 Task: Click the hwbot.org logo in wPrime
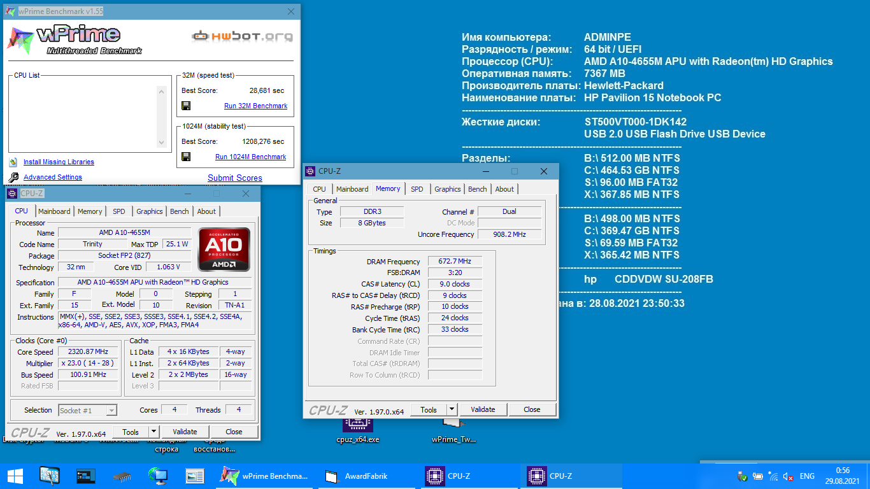[x=243, y=36]
